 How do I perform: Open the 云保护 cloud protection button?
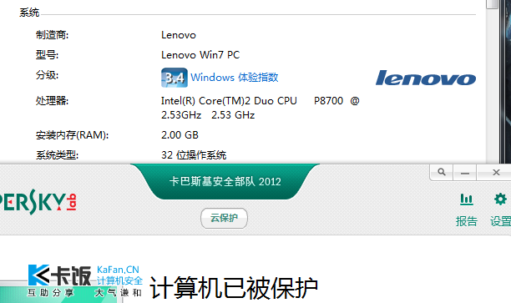(224, 218)
